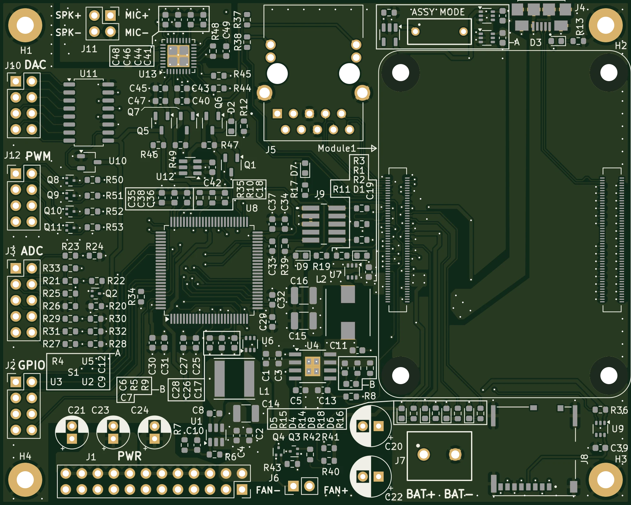Click the R53 resistor label
This screenshot has width=631, height=505.
click(x=115, y=227)
